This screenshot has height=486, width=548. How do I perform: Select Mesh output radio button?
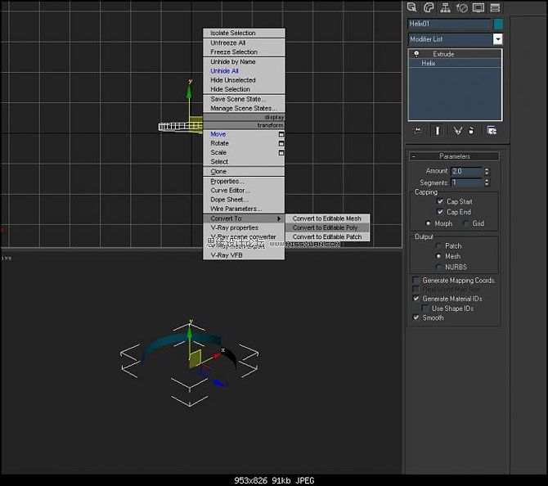(x=438, y=256)
